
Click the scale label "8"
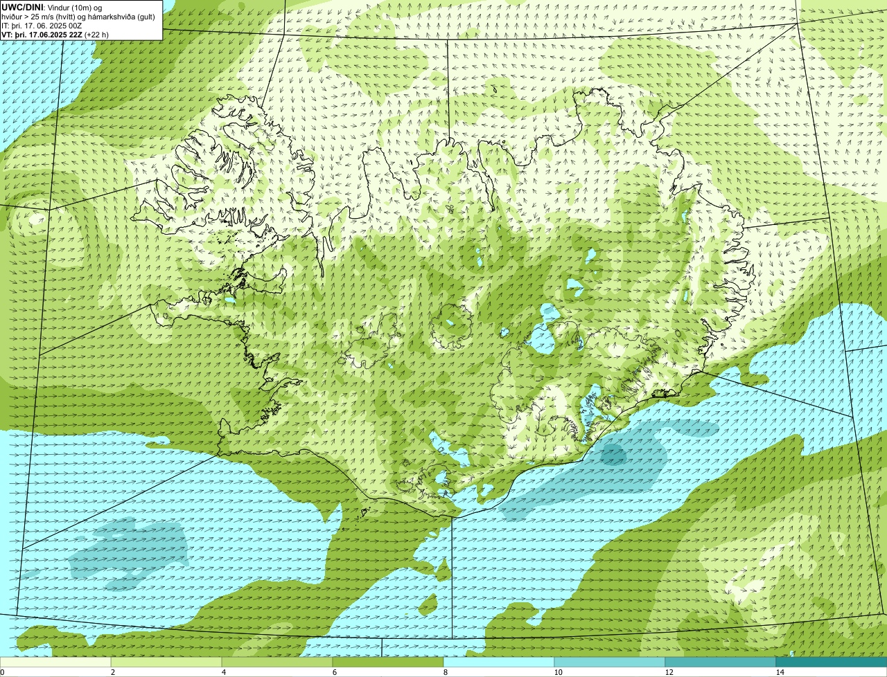[445, 672]
